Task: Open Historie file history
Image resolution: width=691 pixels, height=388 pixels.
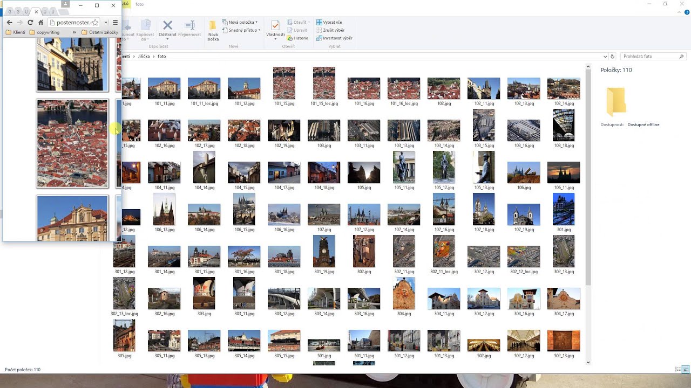Action: 297,38
